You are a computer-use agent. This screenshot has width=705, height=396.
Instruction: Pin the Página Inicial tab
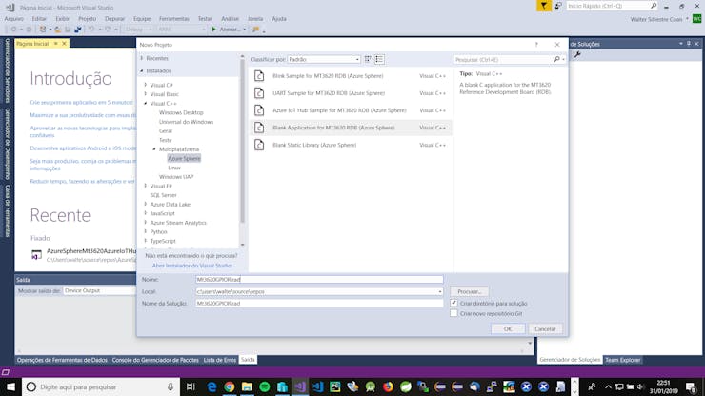pyautogui.click(x=56, y=44)
